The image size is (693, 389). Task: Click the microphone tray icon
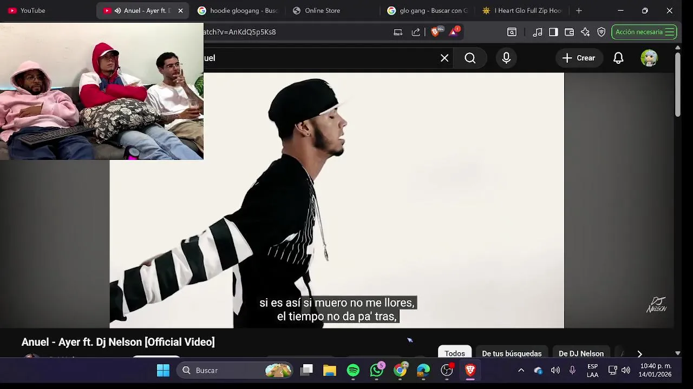point(572,370)
